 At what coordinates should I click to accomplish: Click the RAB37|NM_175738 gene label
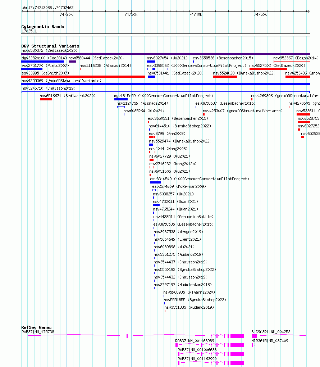[x=38, y=332]
